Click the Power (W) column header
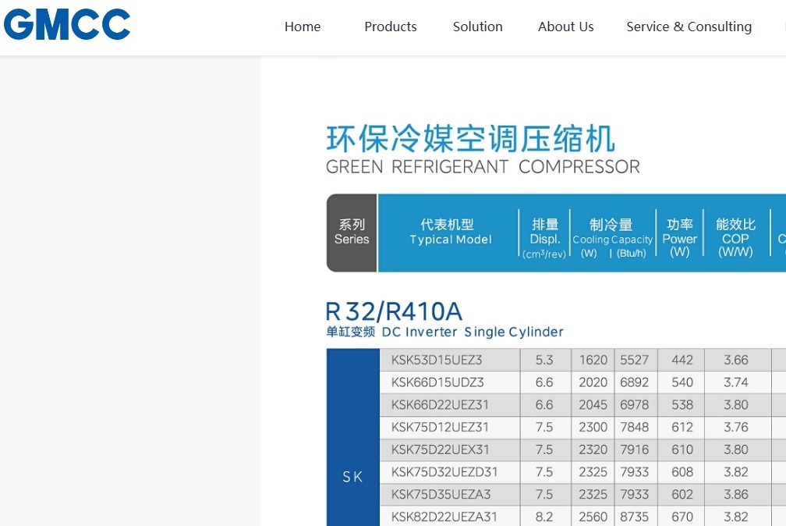This screenshot has width=786, height=526. (x=680, y=238)
